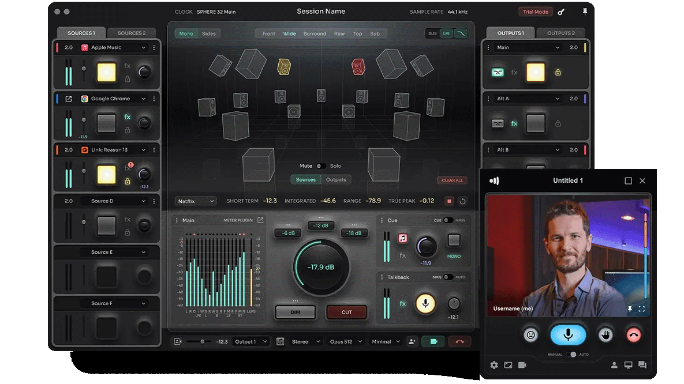Click the bottom bar volume slider

(202, 341)
